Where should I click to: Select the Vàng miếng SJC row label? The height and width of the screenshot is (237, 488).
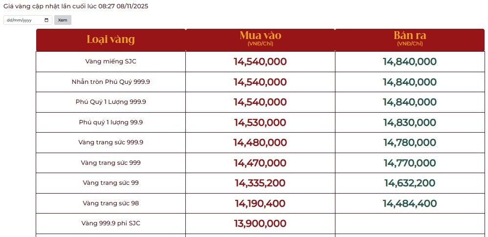point(111,61)
